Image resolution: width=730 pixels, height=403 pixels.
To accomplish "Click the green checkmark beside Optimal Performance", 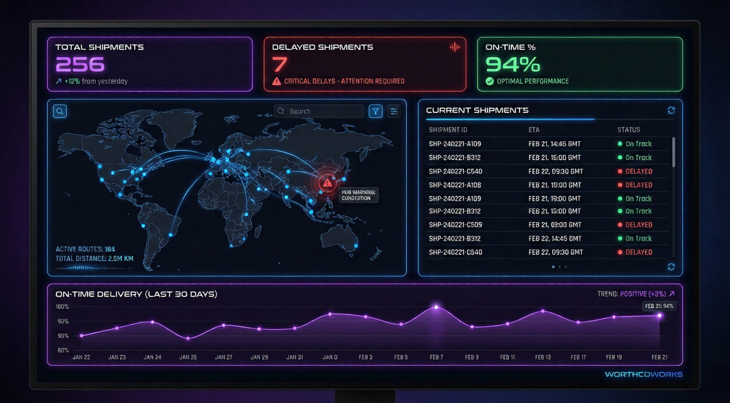I will (489, 81).
